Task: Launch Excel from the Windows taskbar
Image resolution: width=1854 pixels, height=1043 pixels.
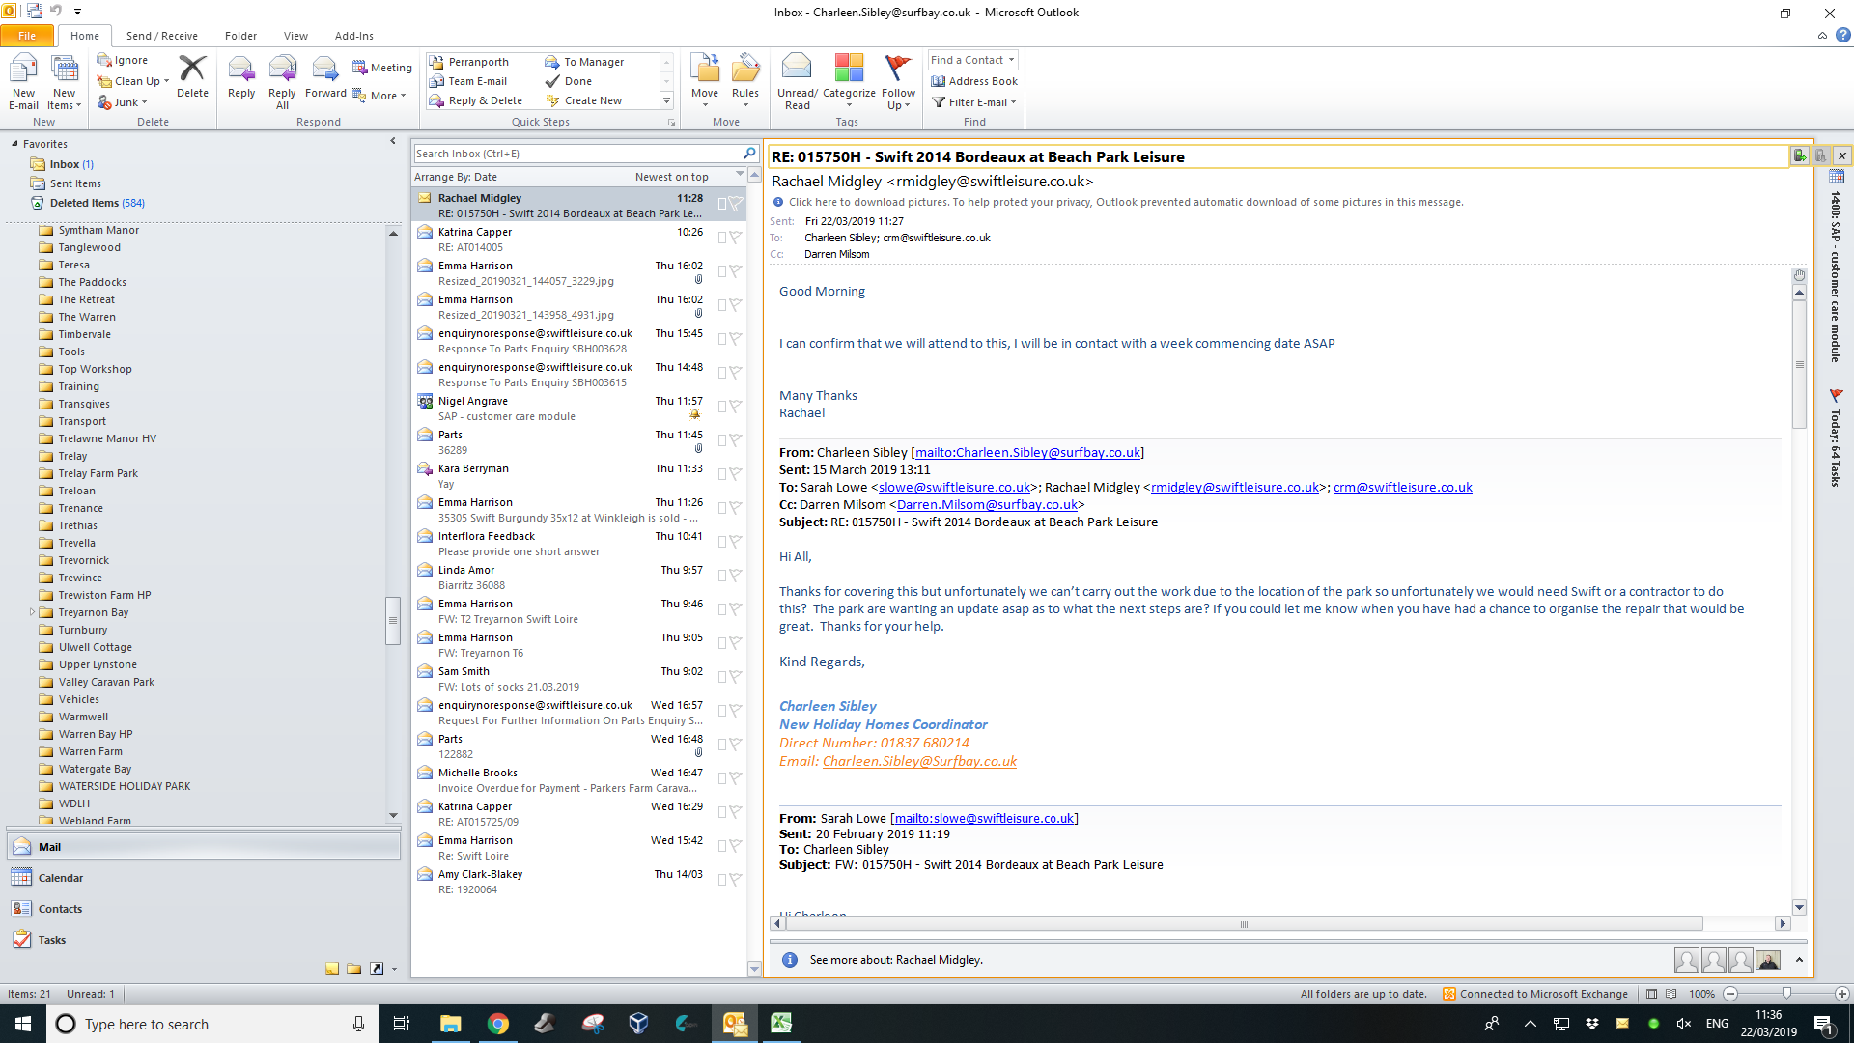Action: pyautogui.click(x=780, y=1024)
